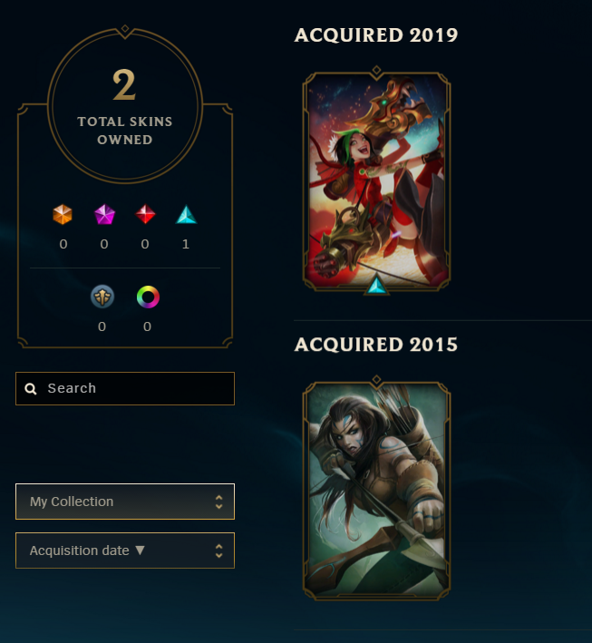The width and height of the screenshot is (592, 643).
Task: Click the Acquired 2015 section header
Action: point(376,345)
